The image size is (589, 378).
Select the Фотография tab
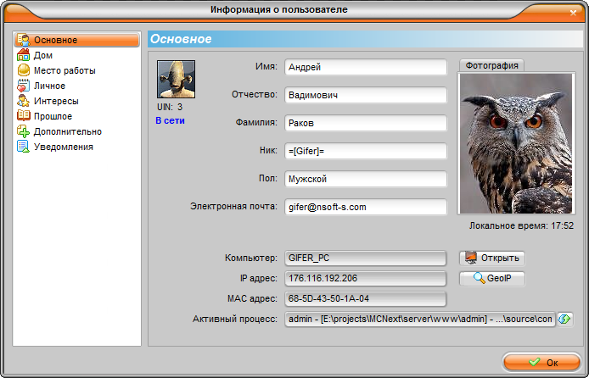coord(491,65)
